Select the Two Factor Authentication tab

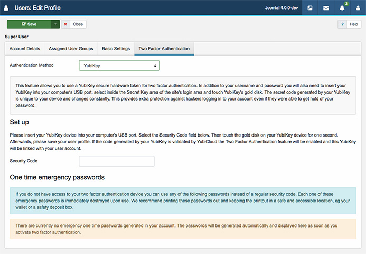click(164, 49)
